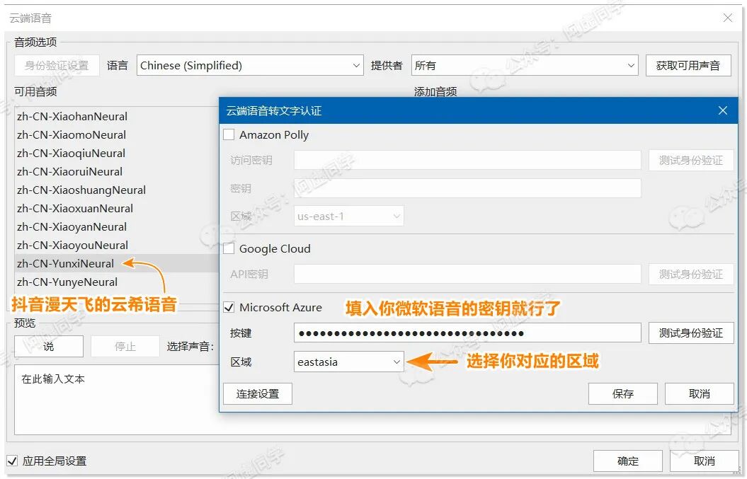Viewport: 747px width, 479px height.
Task: Toggle 应用全局设置 checkbox
Action: 12,461
